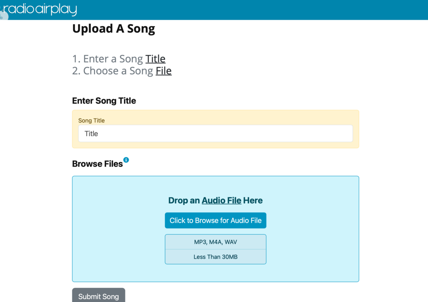This screenshot has height=302, width=428.
Task: Open the underlined Title link in step one
Action: (x=155, y=59)
